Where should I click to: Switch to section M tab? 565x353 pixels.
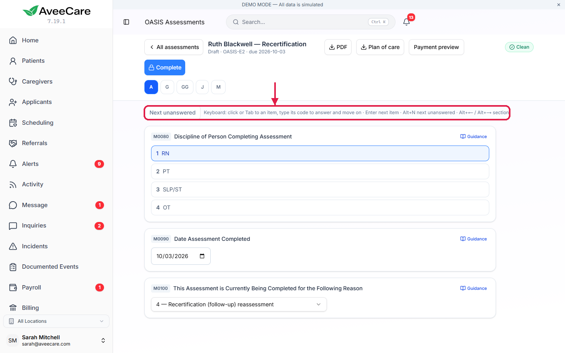[x=219, y=87]
